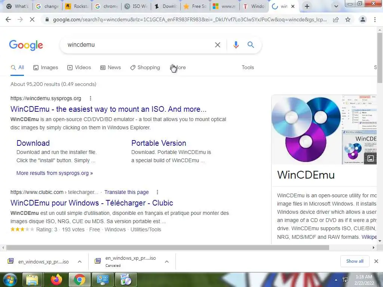Viewport: 383px width, 287px height.
Task: Stop loading the page with X button
Action: pos(32,19)
